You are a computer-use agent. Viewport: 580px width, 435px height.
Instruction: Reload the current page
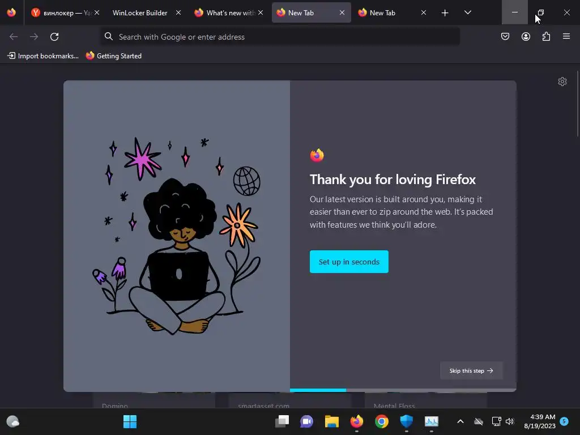[54, 37]
